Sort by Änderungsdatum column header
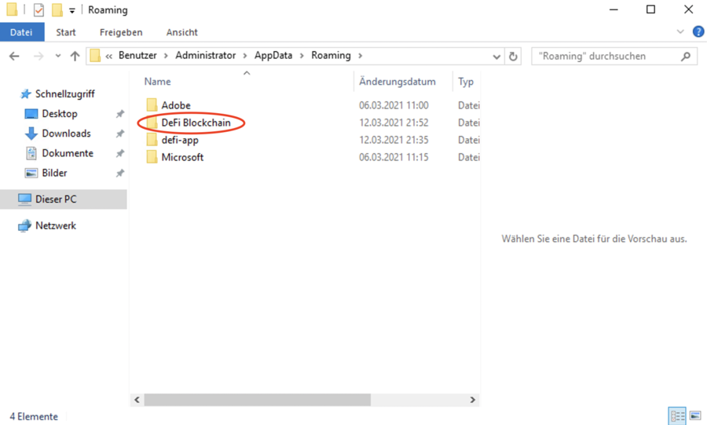Viewport: 707px width, 425px height. [397, 82]
